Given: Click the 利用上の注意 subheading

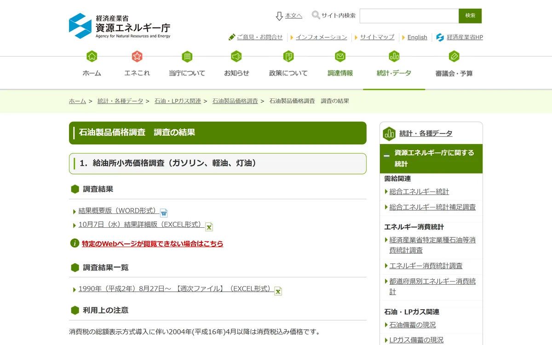Looking at the screenshot, I should pyautogui.click(x=105, y=310).
